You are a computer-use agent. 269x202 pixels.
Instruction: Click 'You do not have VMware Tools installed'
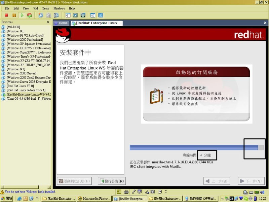pyautogui.click(x=30, y=192)
